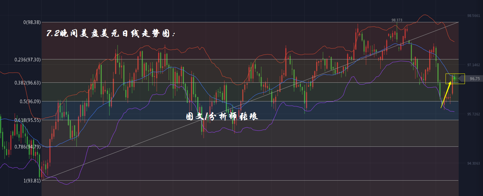
Task: Click the 0.236(97.30) Fibonacci label
Action: pos(28,59)
